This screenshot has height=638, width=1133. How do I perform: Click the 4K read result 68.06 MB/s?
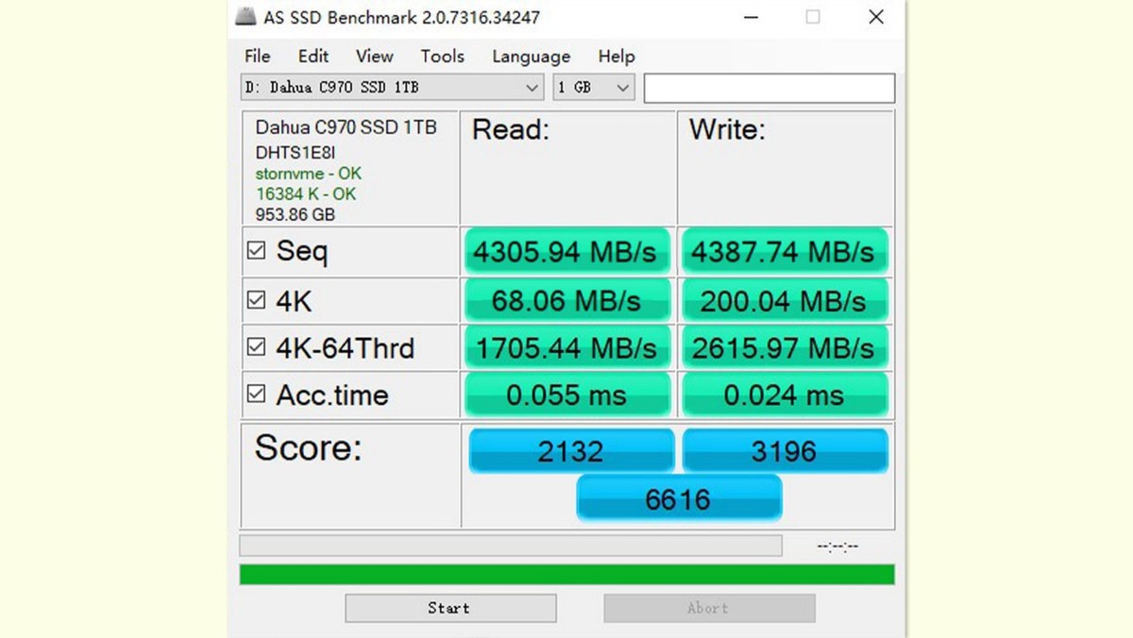point(567,300)
